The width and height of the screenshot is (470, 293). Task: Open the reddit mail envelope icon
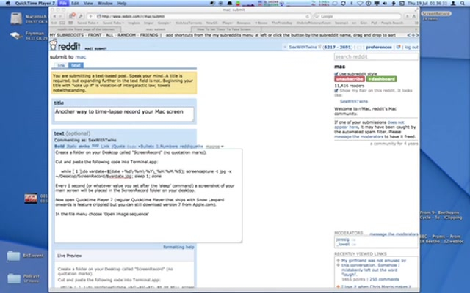[358, 47]
